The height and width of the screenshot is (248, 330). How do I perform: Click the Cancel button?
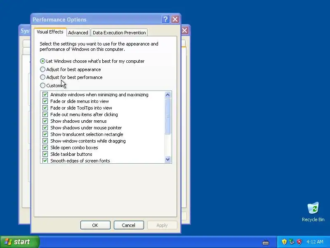pyautogui.click(x=129, y=225)
